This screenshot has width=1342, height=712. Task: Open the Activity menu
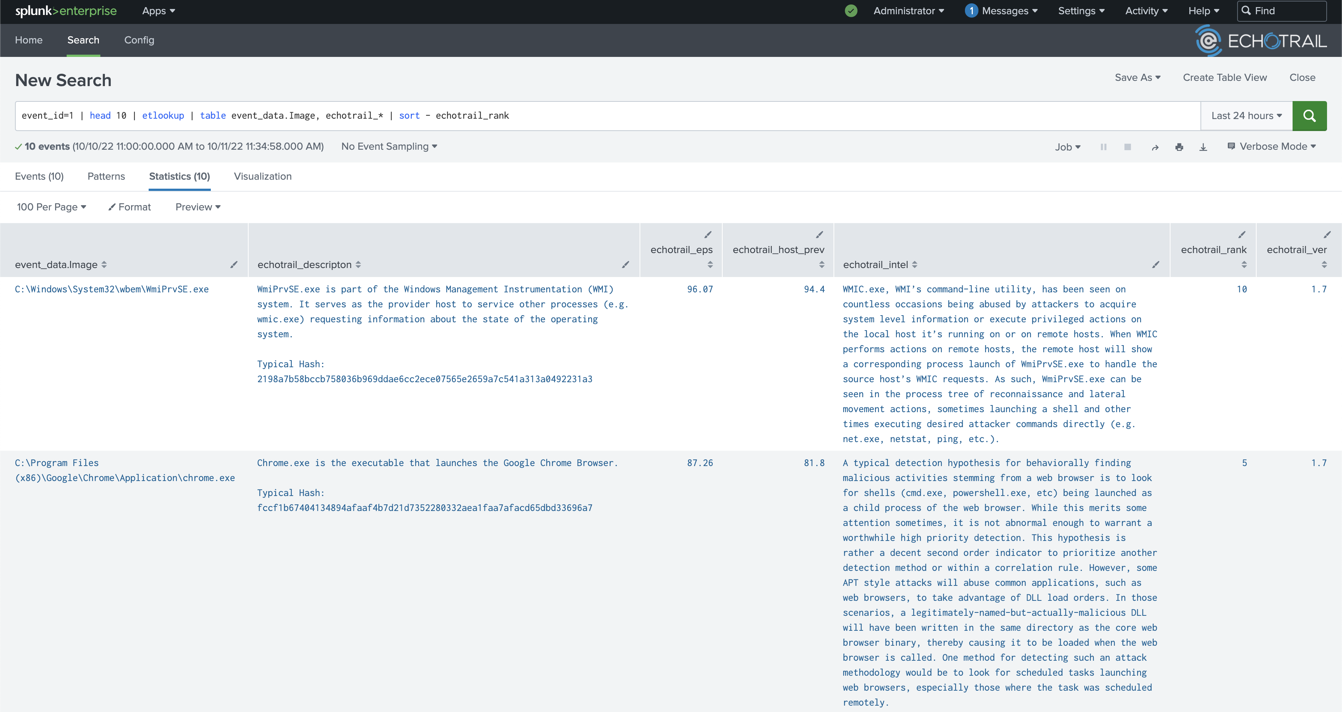1146,11
